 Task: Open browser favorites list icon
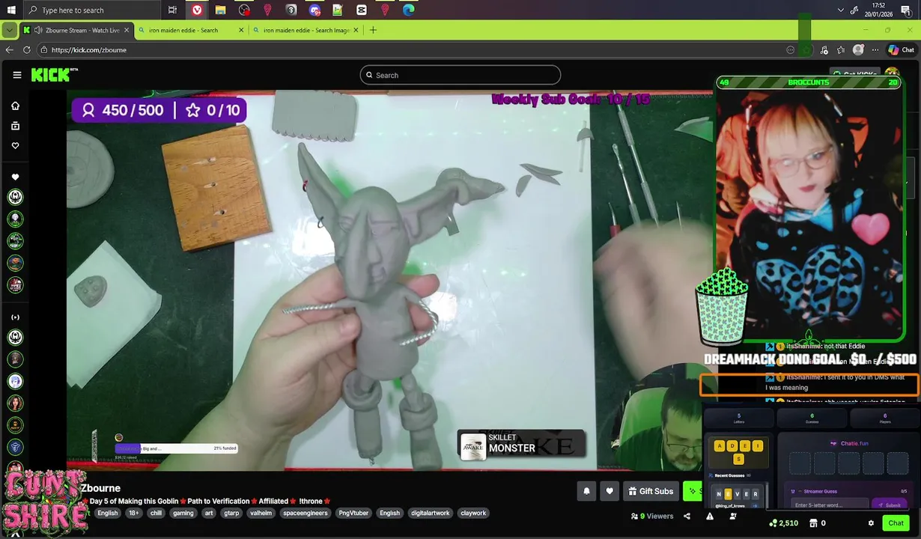pos(841,50)
